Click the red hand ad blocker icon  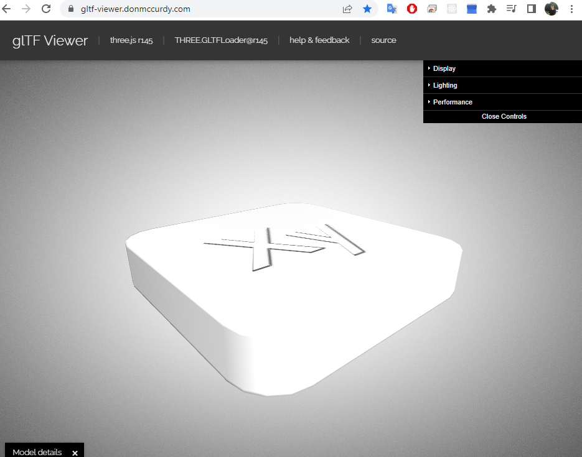(x=411, y=9)
